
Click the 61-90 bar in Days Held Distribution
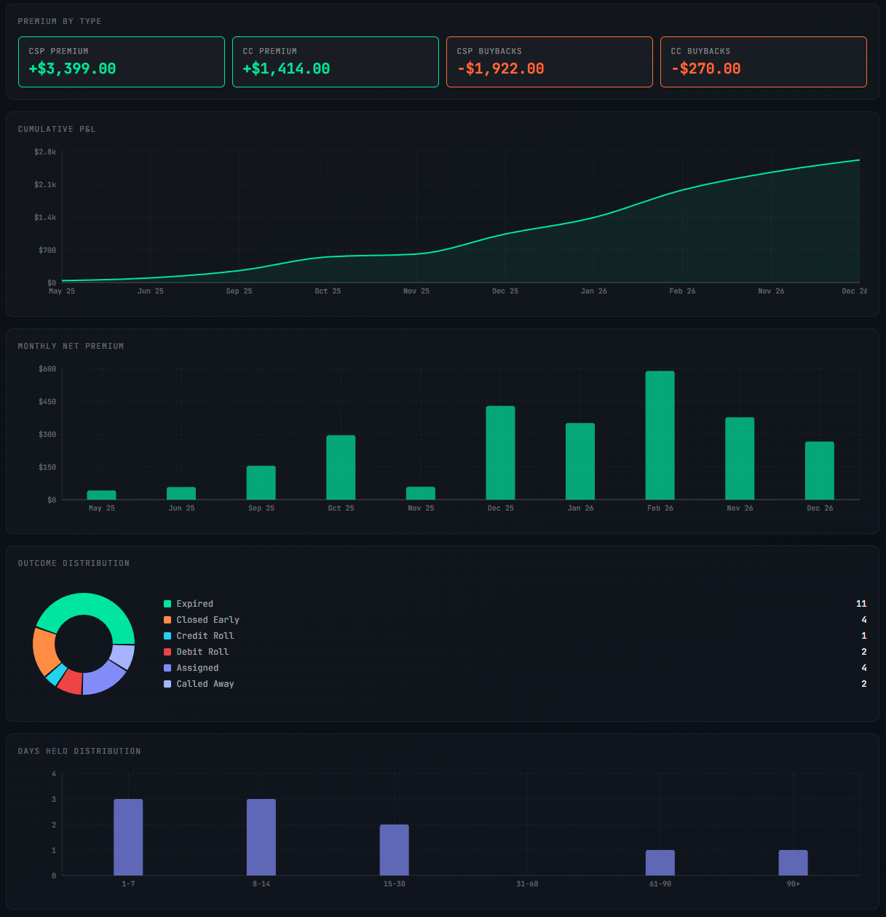pos(660,863)
